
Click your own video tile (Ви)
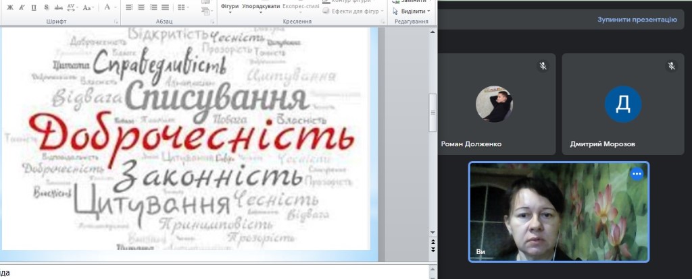click(559, 212)
